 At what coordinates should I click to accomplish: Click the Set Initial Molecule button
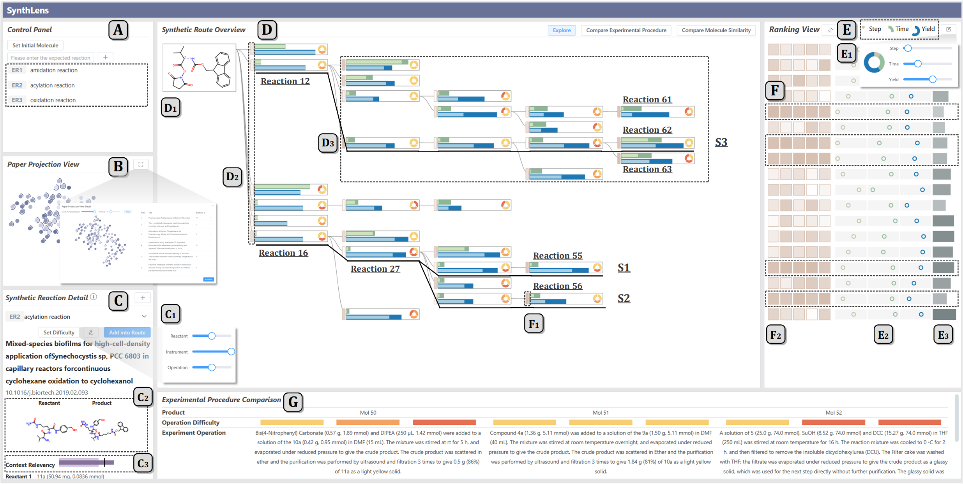[x=35, y=46]
